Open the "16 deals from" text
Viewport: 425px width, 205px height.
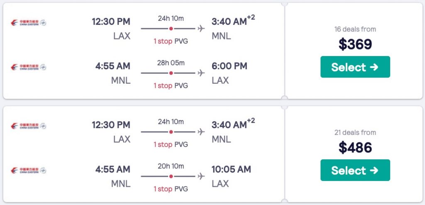[x=355, y=29]
